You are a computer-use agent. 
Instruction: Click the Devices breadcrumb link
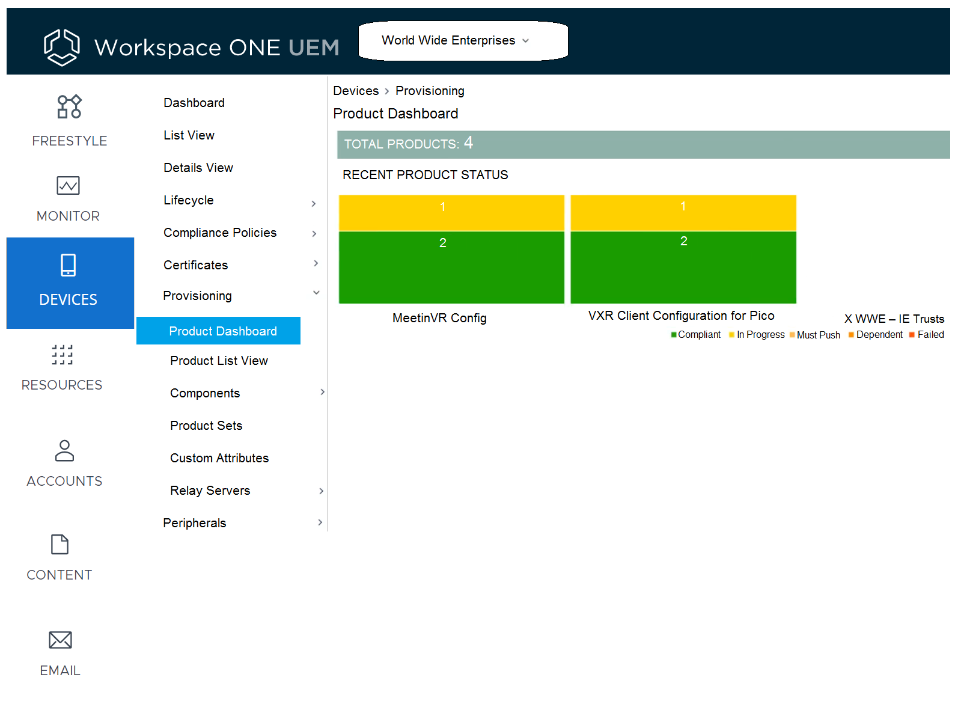coord(356,91)
